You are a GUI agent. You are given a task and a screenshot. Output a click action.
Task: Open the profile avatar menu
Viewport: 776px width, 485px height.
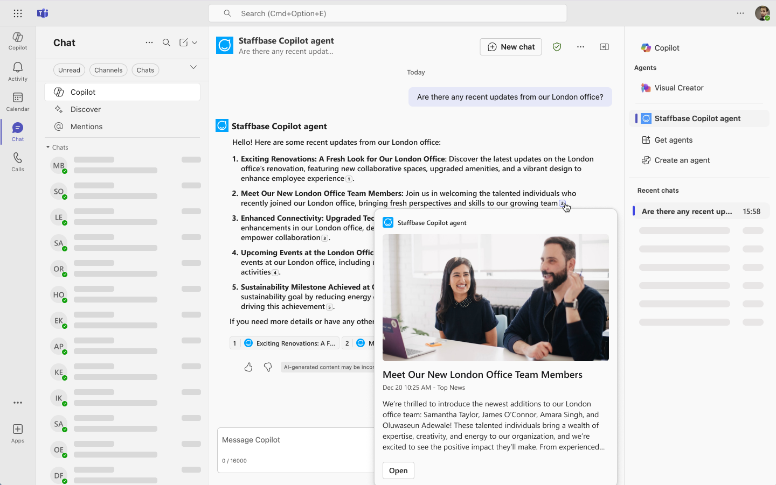tap(762, 13)
